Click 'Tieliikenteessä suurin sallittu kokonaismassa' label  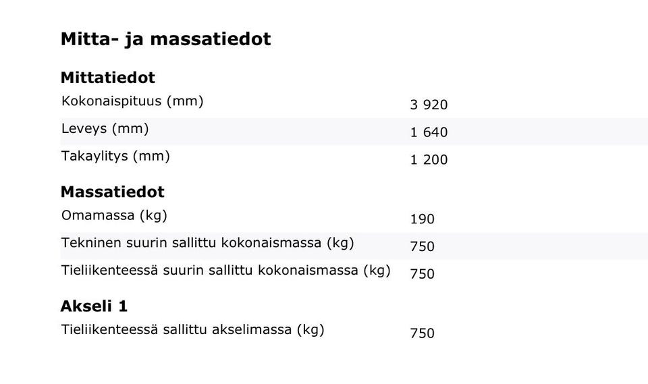point(212,271)
